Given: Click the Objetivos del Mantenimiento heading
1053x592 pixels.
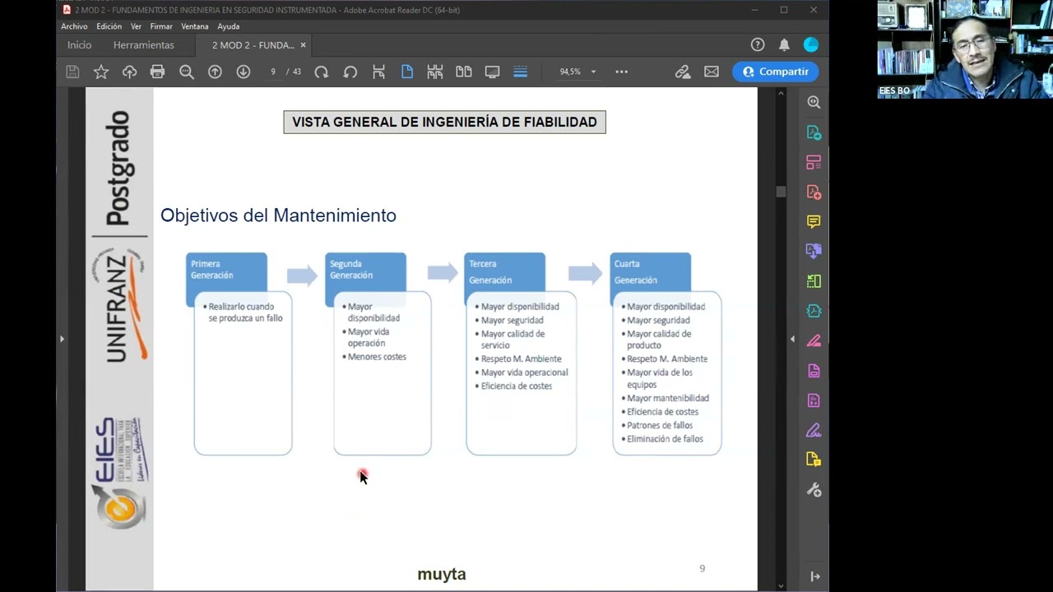Looking at the screenshot, I should coord(278,215).
